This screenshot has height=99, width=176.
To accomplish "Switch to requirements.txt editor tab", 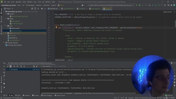I will point(68,9).
